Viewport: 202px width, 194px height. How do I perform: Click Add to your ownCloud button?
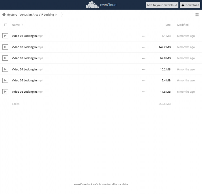162,5
